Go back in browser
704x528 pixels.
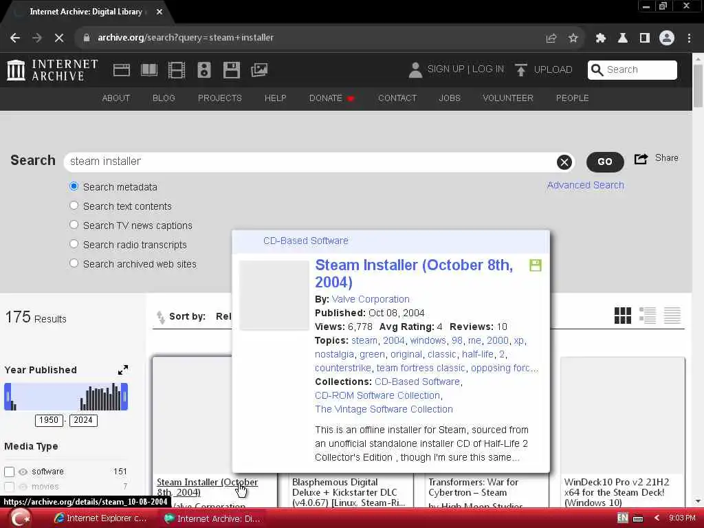point(15,38)
